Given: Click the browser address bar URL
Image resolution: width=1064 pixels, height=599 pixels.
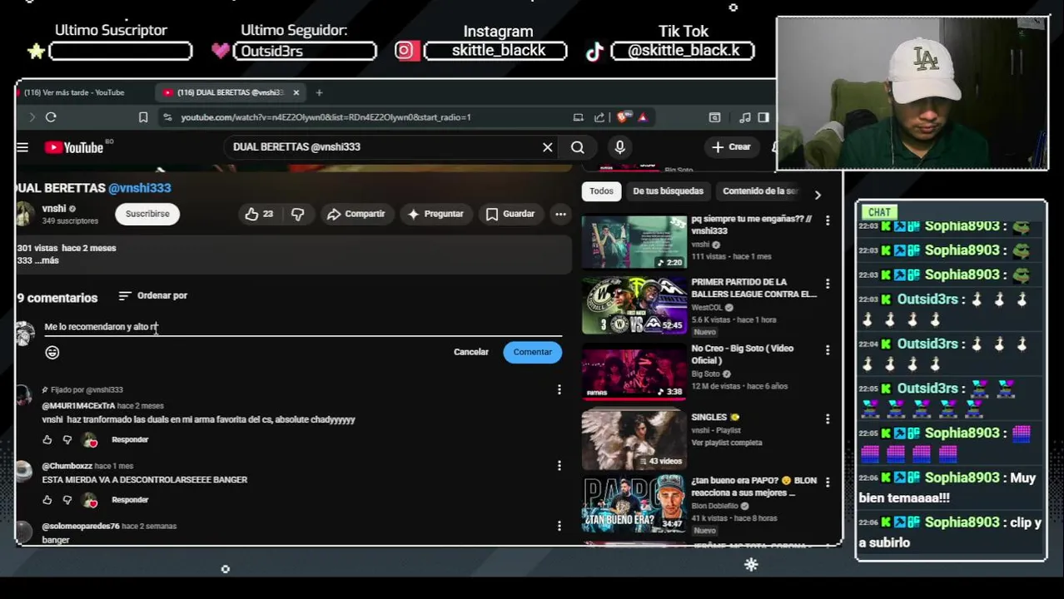Looking at the screenshot, I should tap(326, 117).
